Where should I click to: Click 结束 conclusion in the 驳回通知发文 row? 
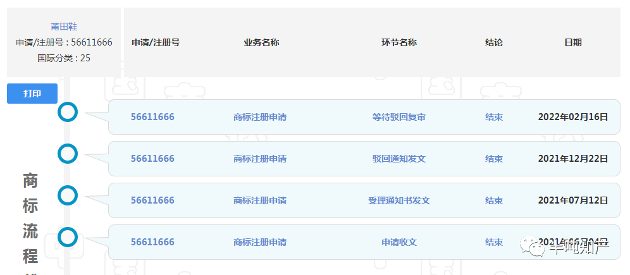click(x=494, y=159)
